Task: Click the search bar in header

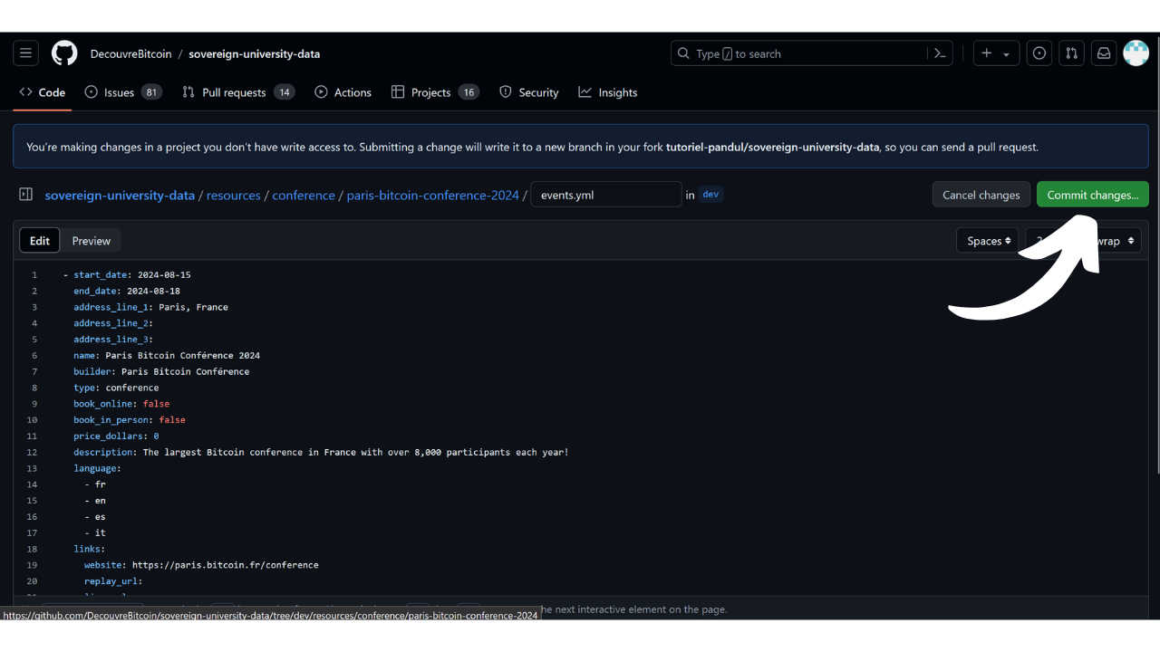Action: (x=797, y=53)
